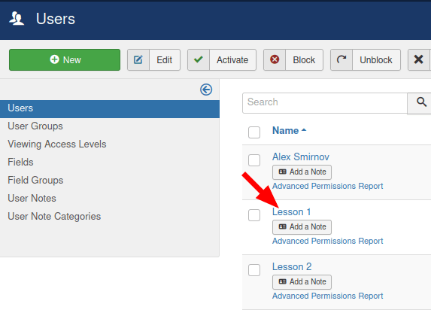This screenshot has width=431, height=310.
Task: Open Fields in the sidebar
Action: [x=20, y=163]
